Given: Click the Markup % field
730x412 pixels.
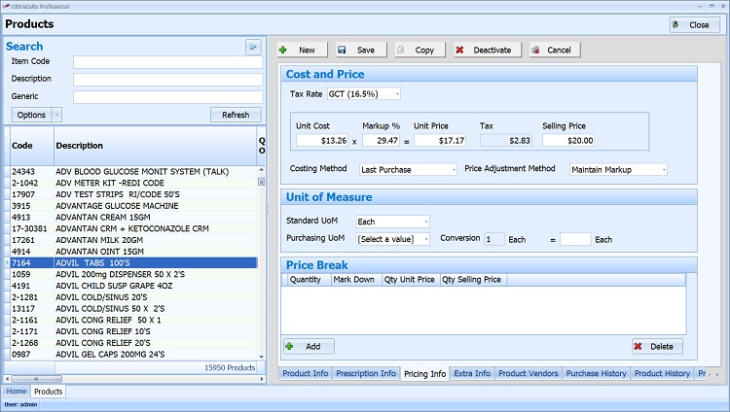Looking at the screenshot, I should [x=381, y=141].
